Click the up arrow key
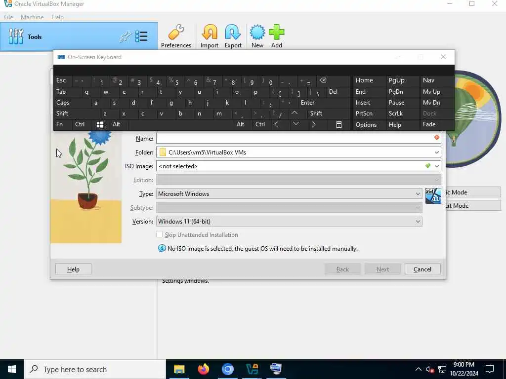Screen dimensions: 506x379 [x=295, y=113]
